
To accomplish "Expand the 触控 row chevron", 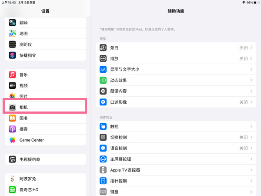I will pyautogui.click(x=251, y=126).
